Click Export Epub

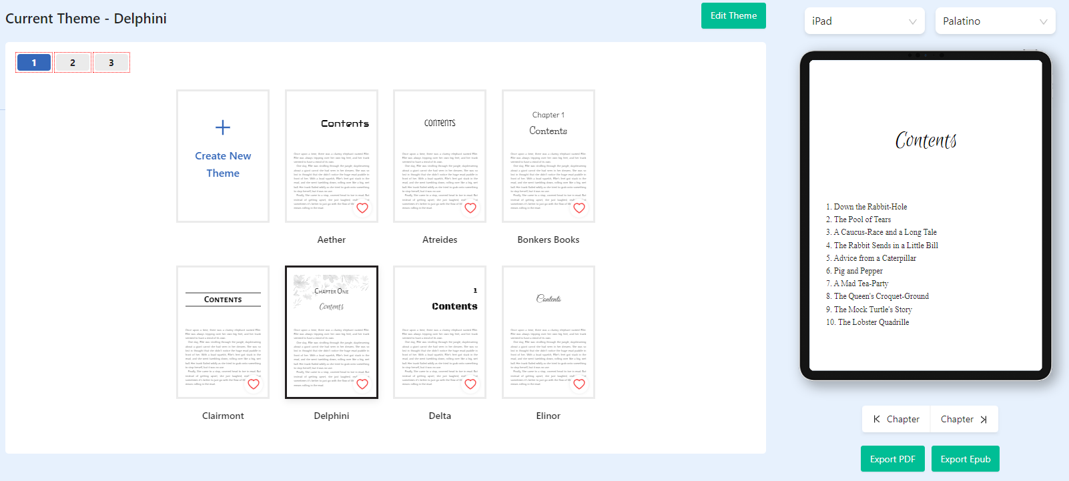click(x=966, y=459)
